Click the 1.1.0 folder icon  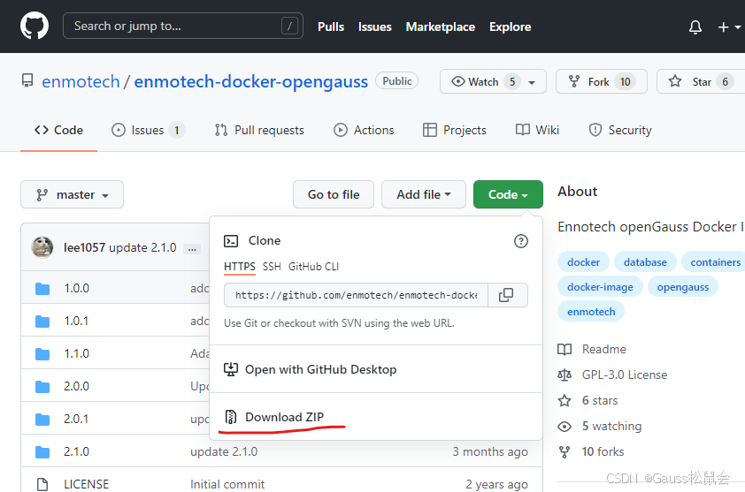42,354
